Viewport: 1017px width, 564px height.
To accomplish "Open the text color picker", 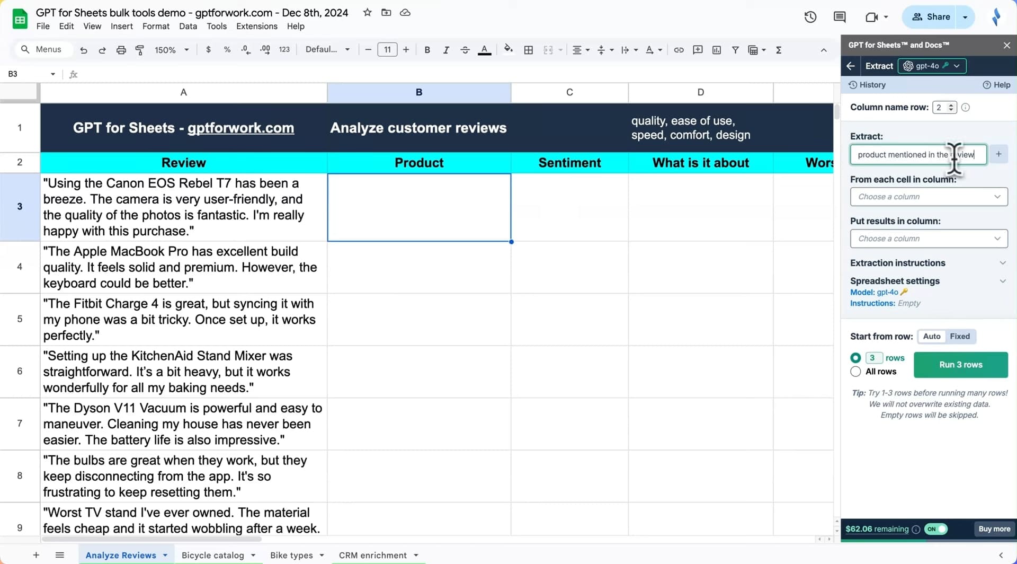I will [485, 49].
